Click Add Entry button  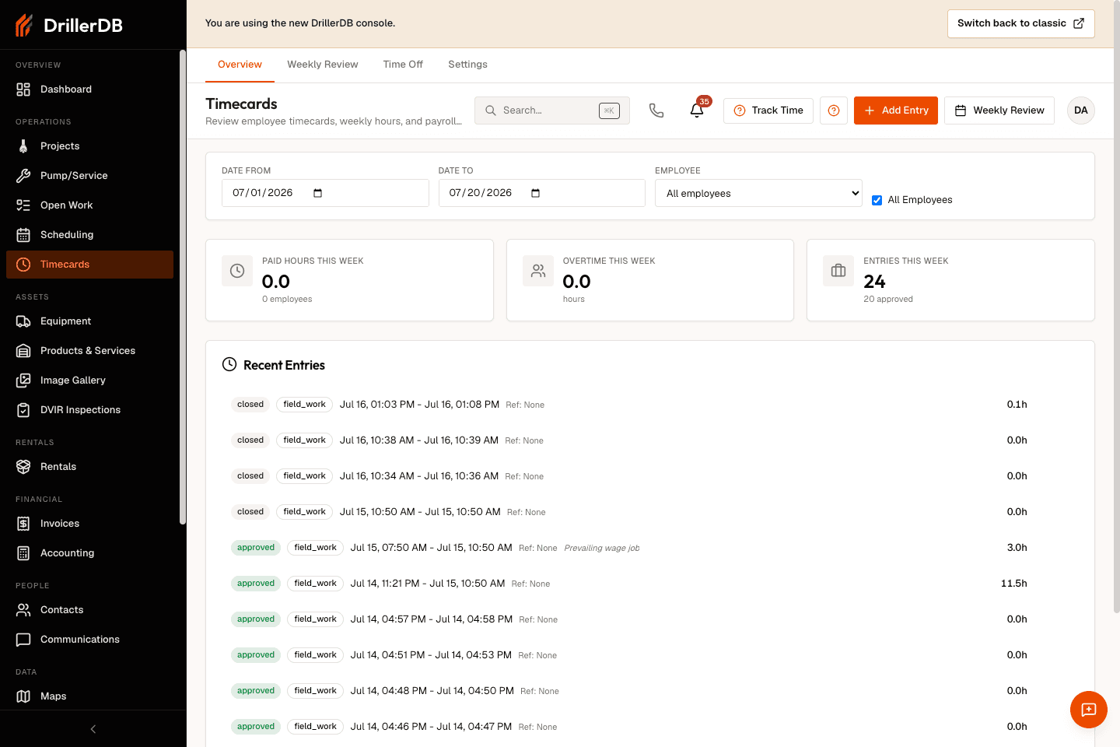pos(896,110)
